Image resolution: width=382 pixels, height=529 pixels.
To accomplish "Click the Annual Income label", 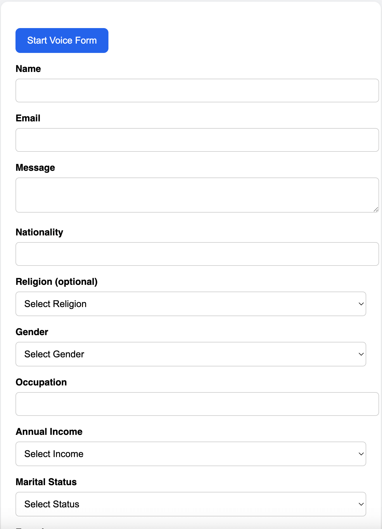I will tap(49, 432).
